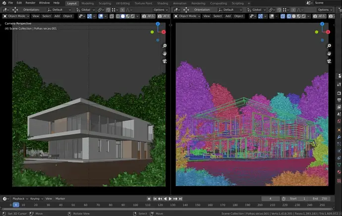Open the Marker menu in the timeline

60,199
